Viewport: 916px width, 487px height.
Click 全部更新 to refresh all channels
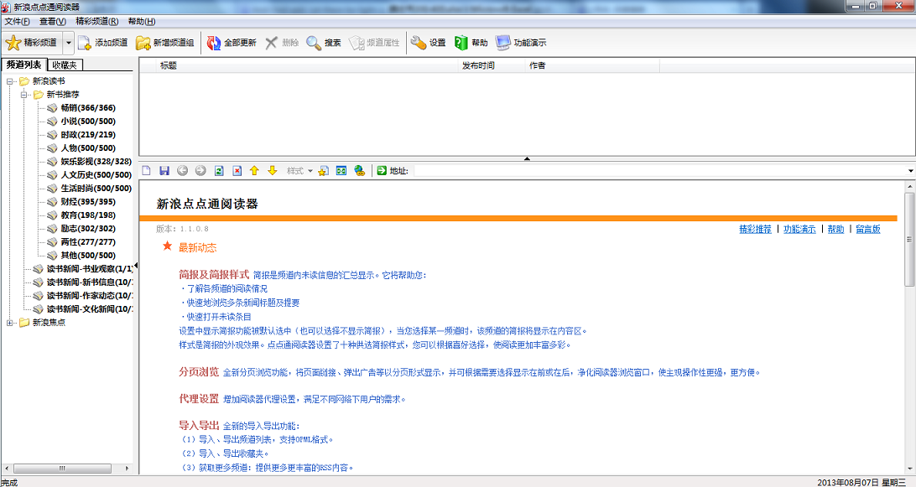232,43
